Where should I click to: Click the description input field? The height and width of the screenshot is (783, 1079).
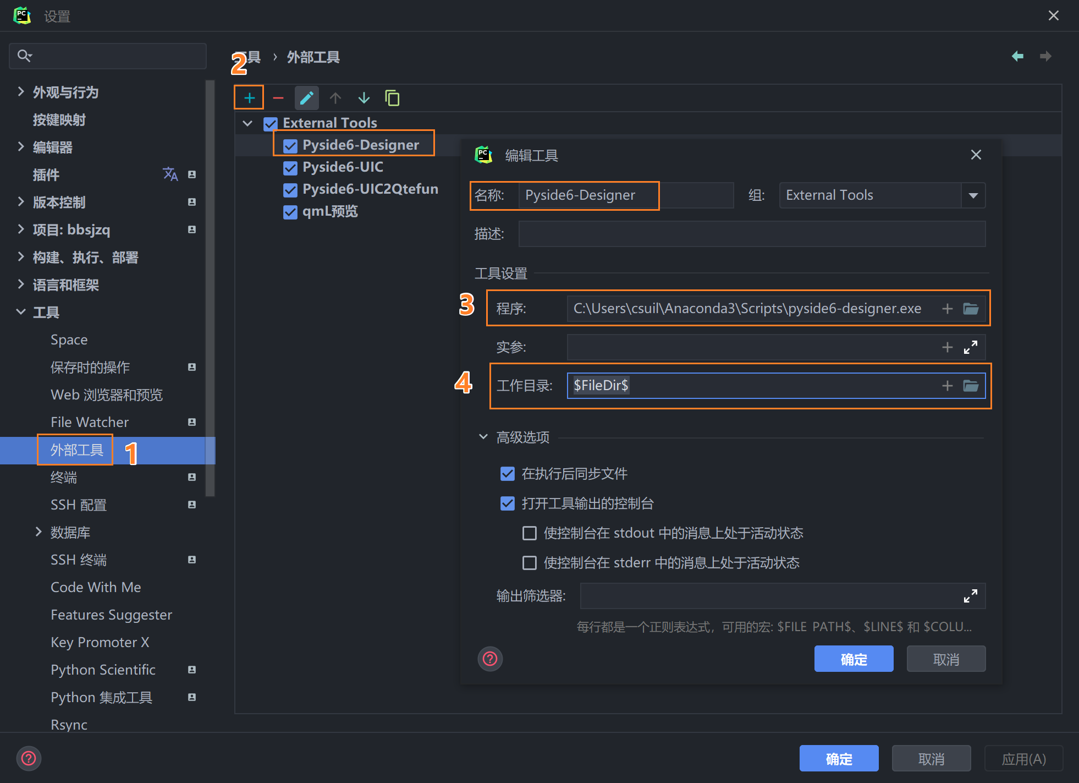(x=751, y=234)
